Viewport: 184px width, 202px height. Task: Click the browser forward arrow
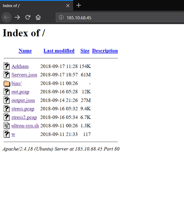click(17, 17)
